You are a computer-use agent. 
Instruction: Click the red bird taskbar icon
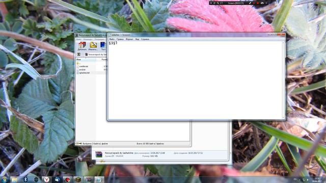pyautogui.click(x=68, y=179)
